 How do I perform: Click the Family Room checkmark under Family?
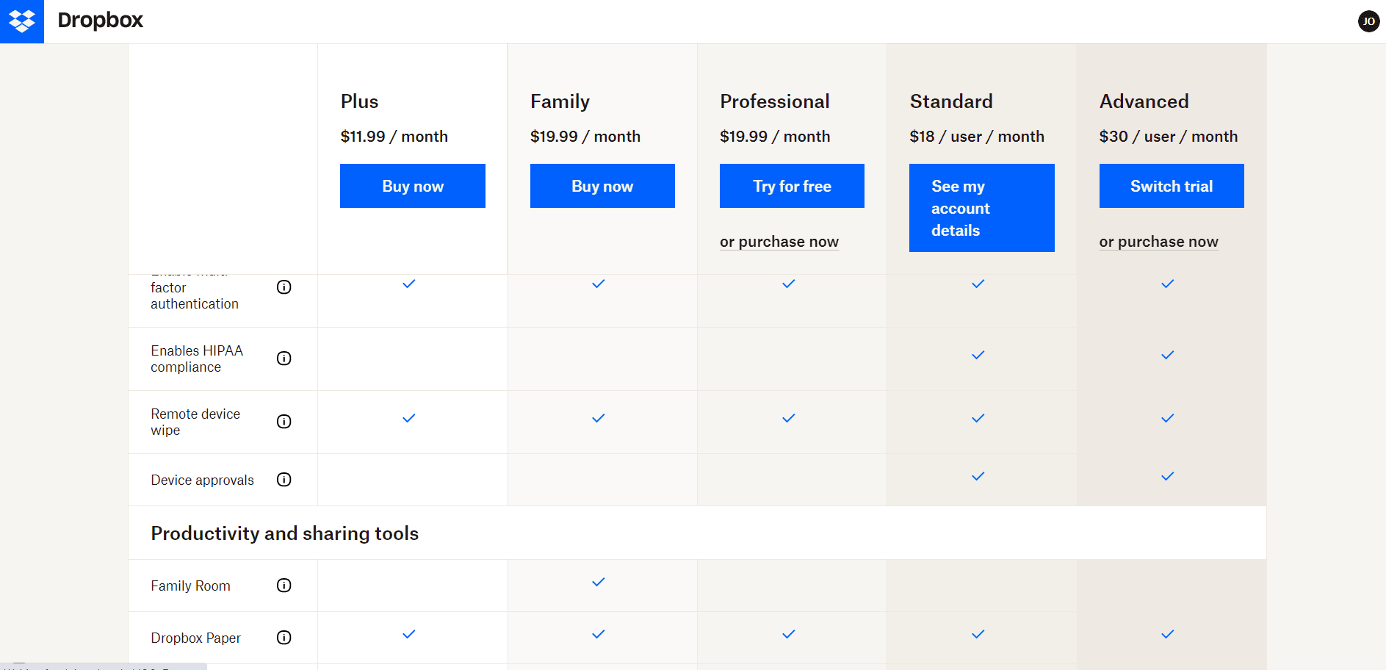tap(598, 582)
